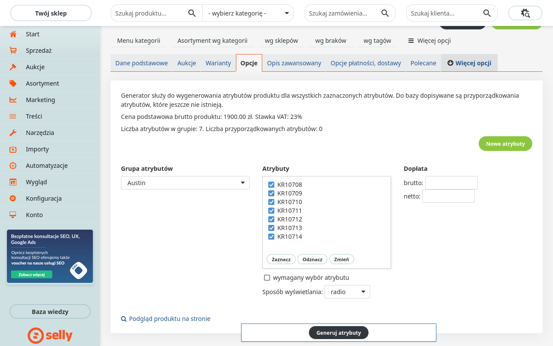The height and width of the screenshot is (346, 553).
Task: Switch to the 'Opis zaawansowany' tab
Action: tap(294, 63)
